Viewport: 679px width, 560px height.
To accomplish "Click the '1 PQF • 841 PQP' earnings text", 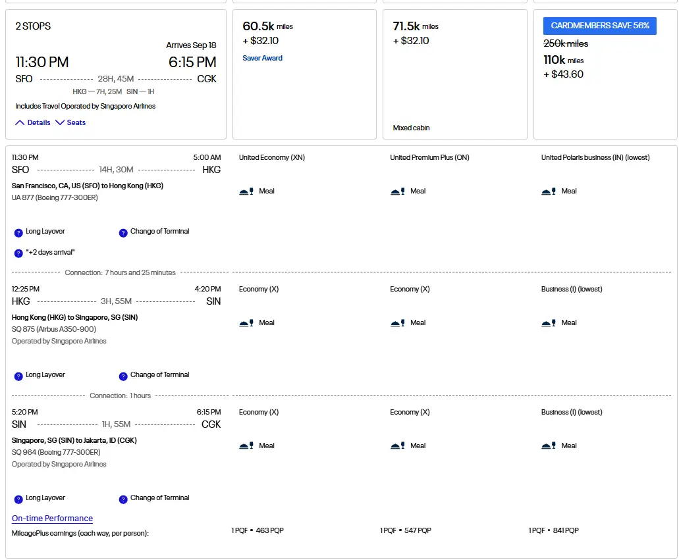I will [553, 530].
